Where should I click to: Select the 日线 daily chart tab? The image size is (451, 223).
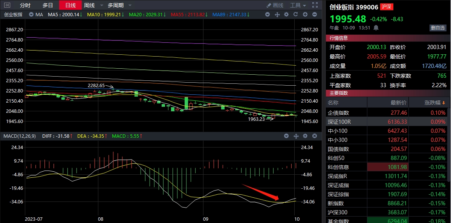click(x=70, y=5)
